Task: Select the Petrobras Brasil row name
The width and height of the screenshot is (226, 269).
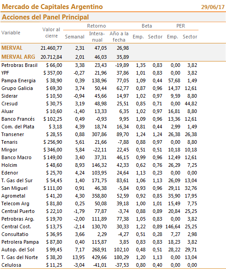Action: 19,65
